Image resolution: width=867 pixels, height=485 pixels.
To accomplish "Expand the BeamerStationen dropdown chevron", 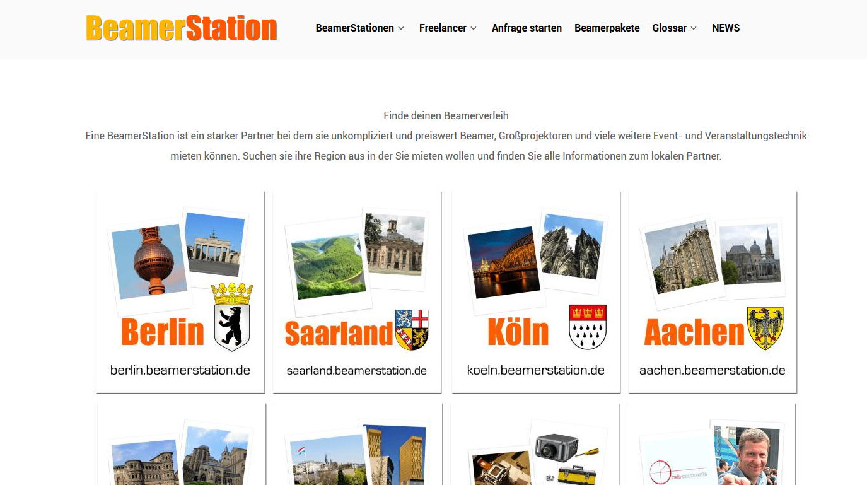I will [x=401, y=28].
